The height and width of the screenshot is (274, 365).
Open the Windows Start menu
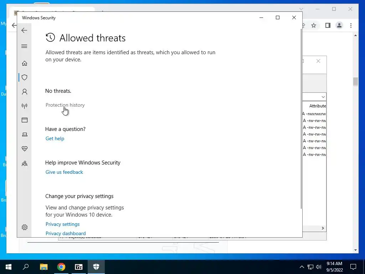click(x=9, y=267)
